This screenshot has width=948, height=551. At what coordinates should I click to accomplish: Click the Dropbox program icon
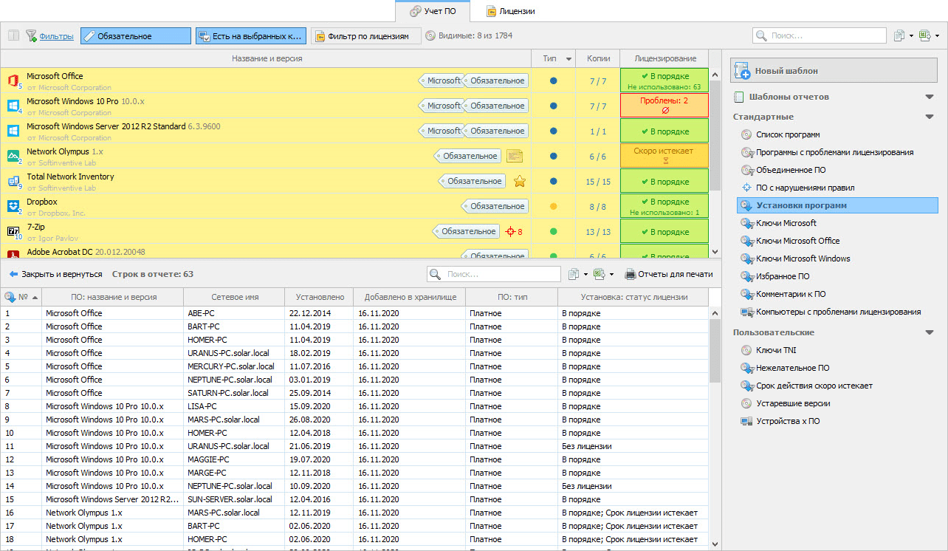tap(13, 206)
